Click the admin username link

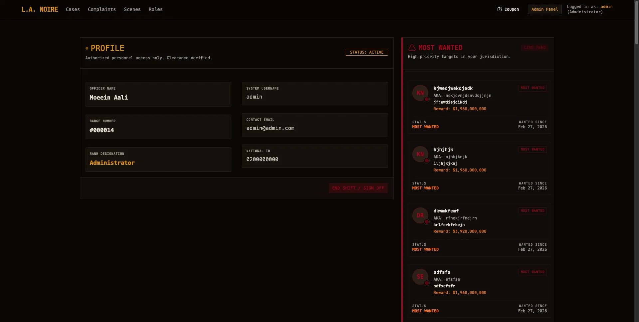[x=606, y=7]
